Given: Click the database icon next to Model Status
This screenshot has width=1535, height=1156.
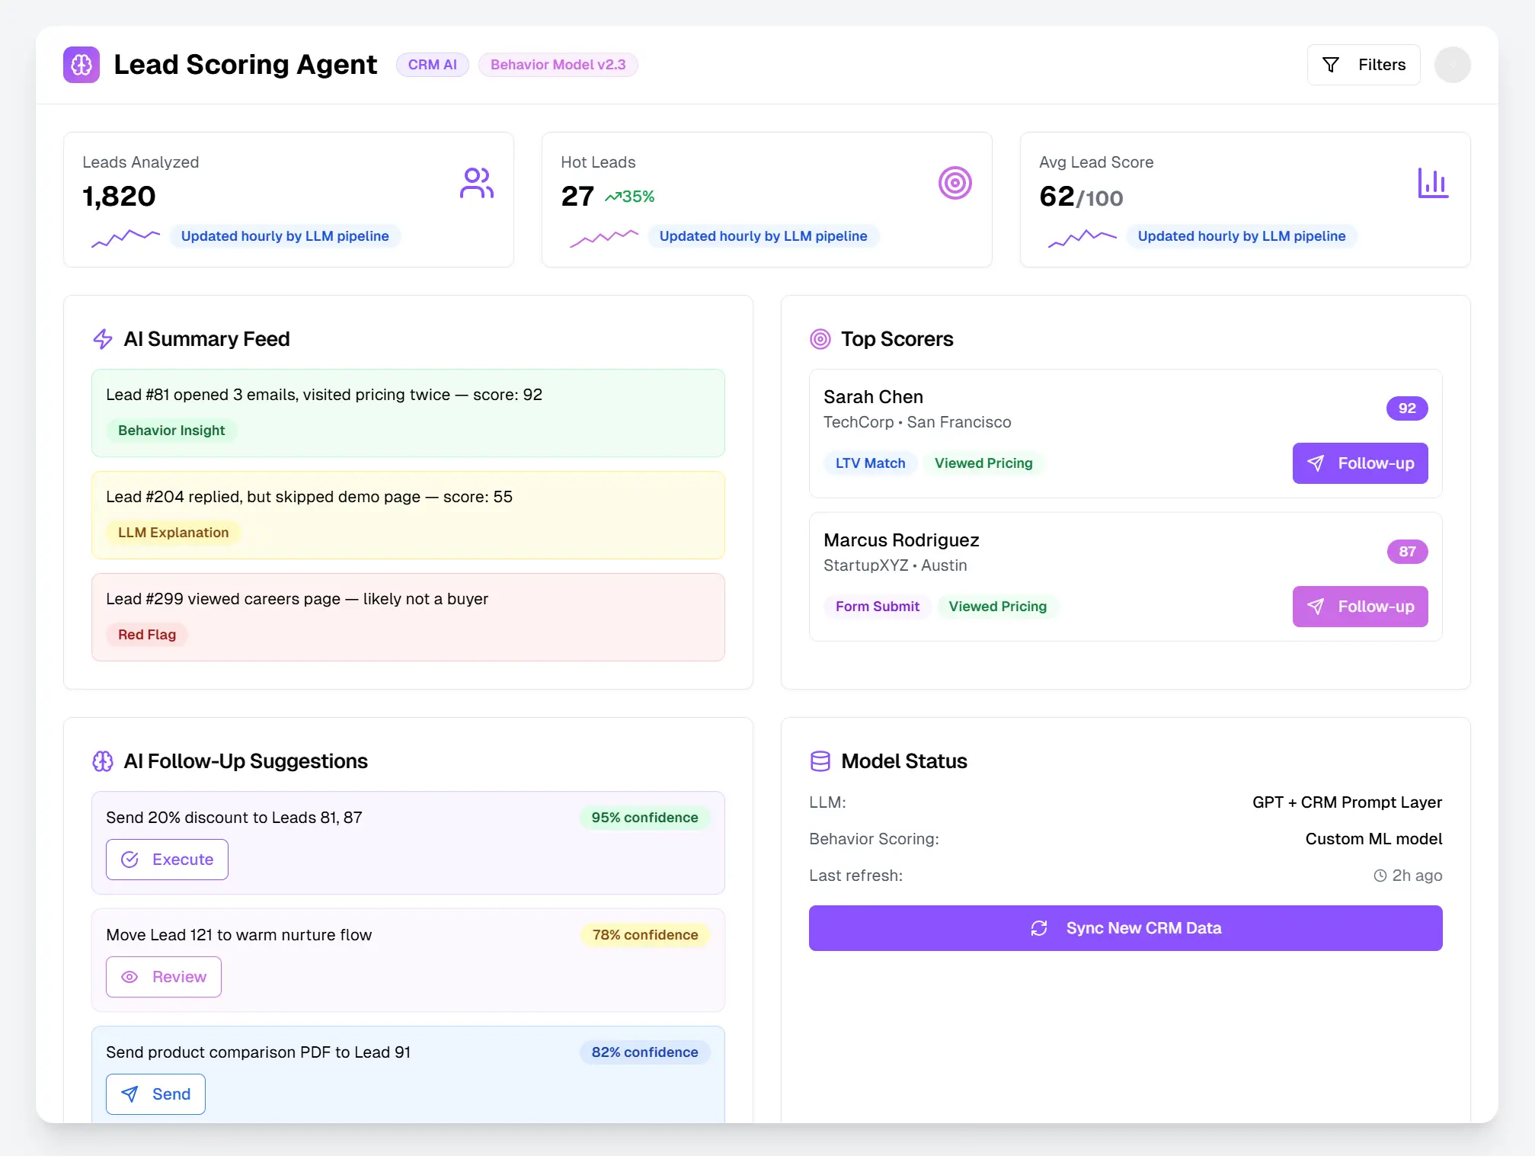Looking at the screenshot, I should pyautogui.click(x=820, y=761).
